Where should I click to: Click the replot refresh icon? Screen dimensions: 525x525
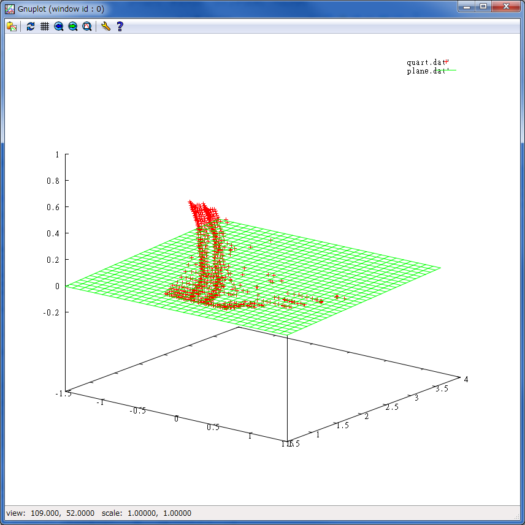pyautogui.click(x=31, y=26)
